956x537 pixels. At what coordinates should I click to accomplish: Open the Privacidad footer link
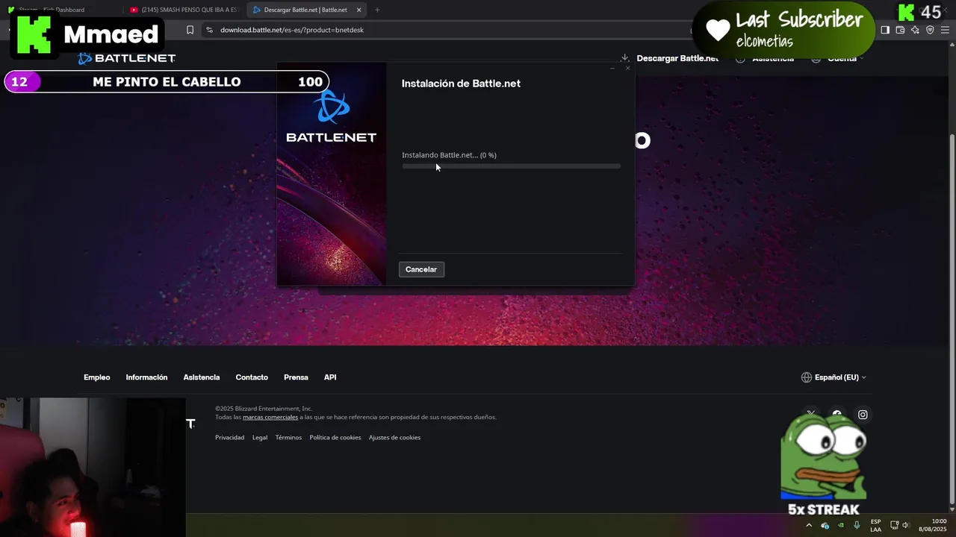230,437
